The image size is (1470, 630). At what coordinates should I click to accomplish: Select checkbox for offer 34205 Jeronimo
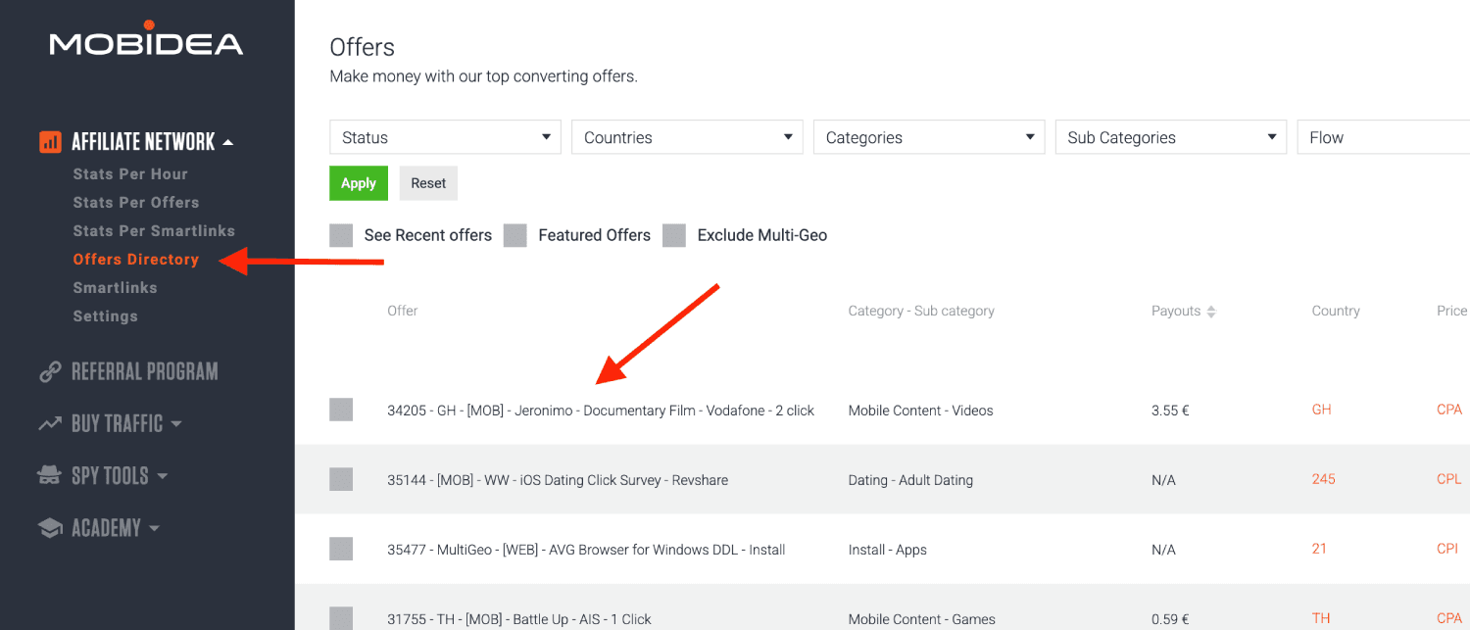click(x=341, y=410)
